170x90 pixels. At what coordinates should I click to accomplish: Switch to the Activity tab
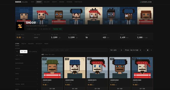tap(39, 44)
